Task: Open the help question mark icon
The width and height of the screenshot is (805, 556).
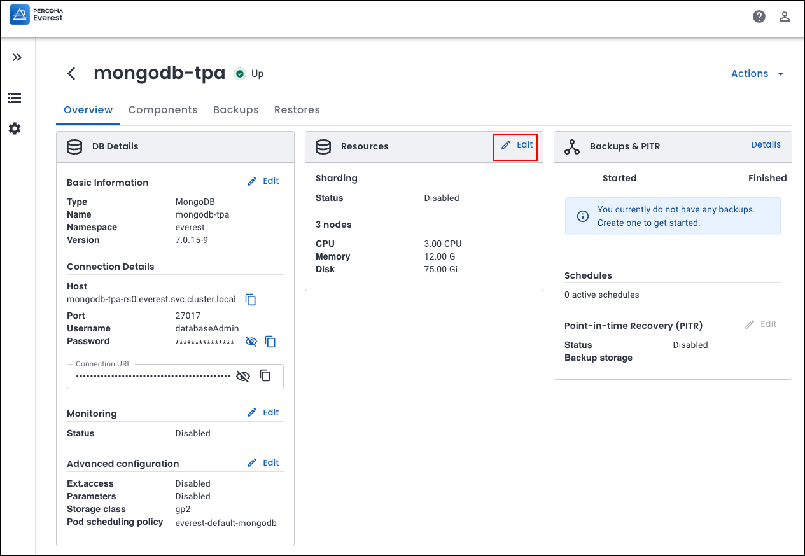Action: pyautogui.click(x=759, y=17)
